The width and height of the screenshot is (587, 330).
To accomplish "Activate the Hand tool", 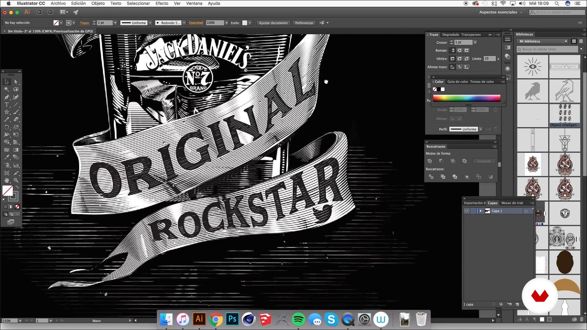I will (x=7, y=180).
